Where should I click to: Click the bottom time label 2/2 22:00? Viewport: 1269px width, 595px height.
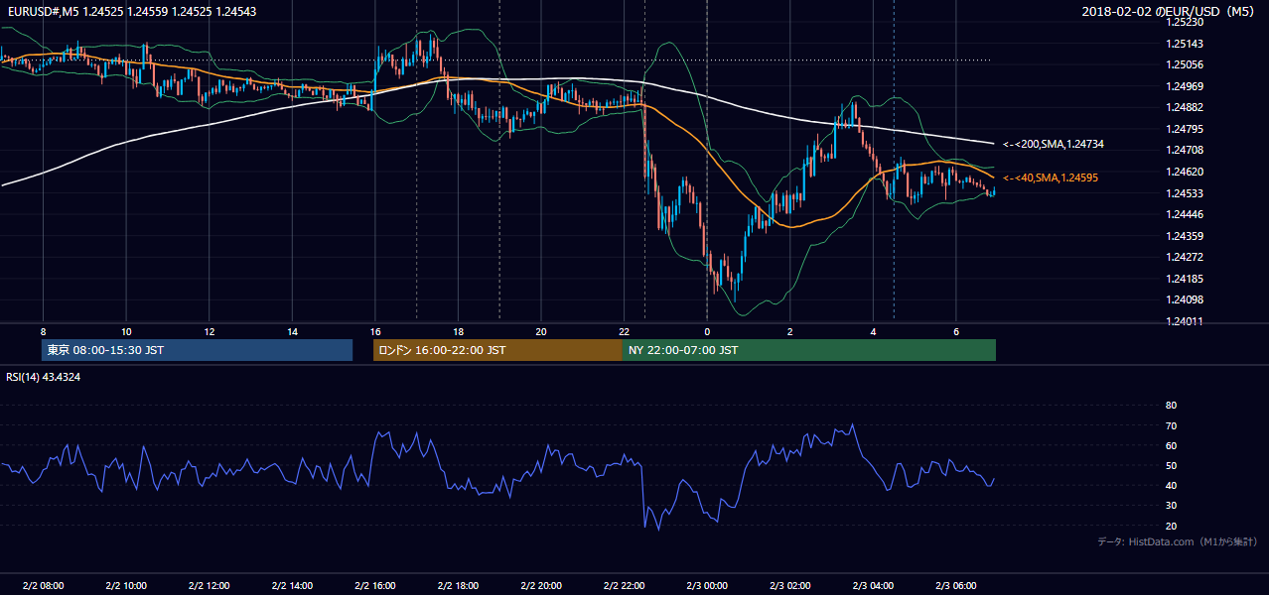[x=624, y=586]
